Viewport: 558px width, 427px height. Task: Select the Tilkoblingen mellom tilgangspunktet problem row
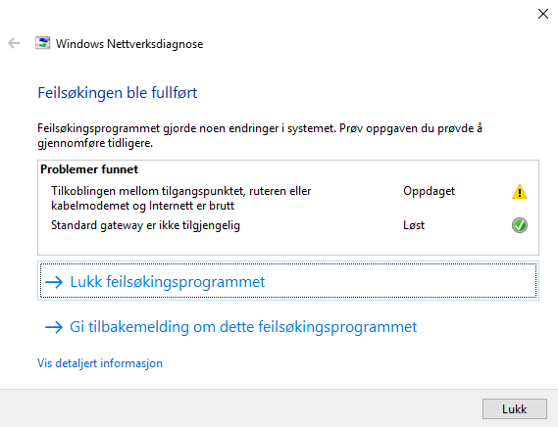[288, 199]
